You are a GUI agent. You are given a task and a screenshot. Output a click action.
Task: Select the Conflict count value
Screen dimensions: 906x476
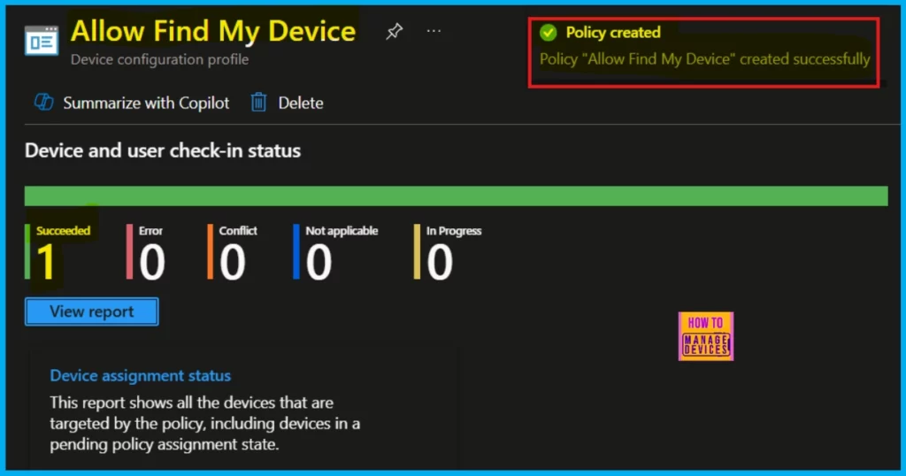(x=233, y=262)
